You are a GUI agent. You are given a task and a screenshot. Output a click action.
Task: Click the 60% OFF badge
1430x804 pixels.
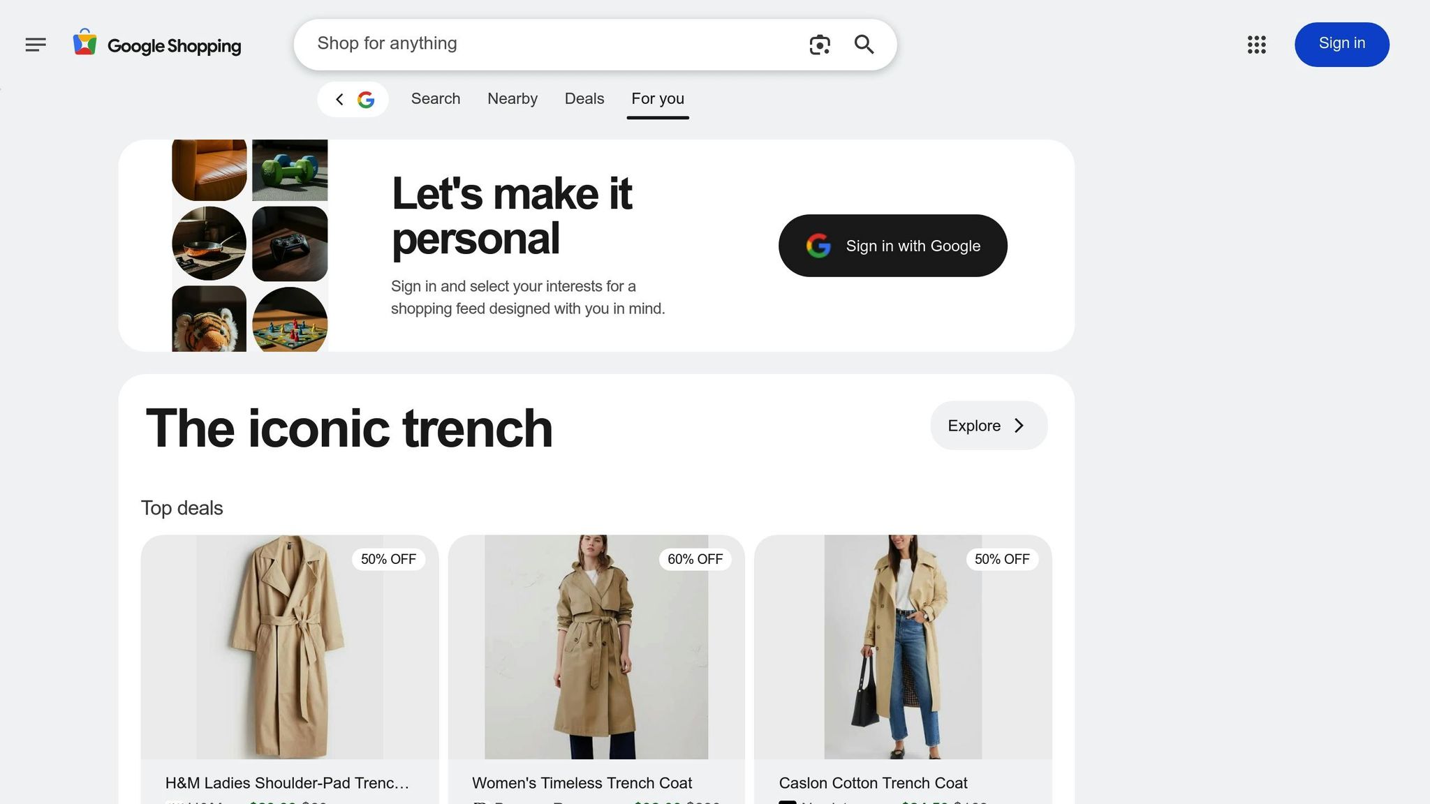[x=695, y=559]
